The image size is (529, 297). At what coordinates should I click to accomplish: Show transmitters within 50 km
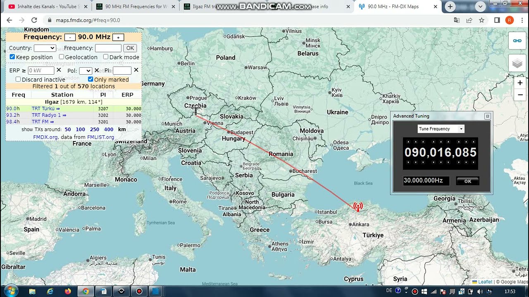67,130
